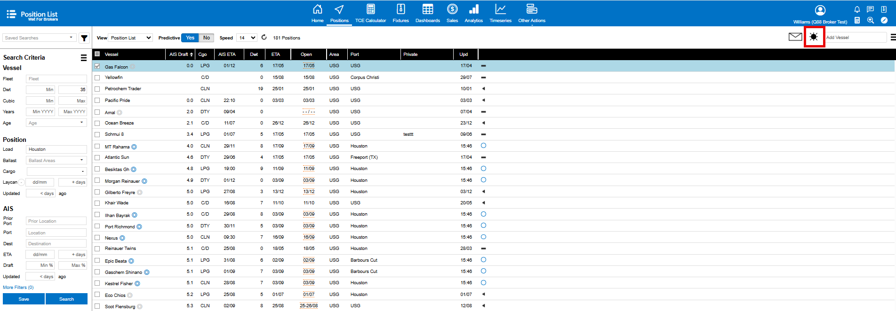Open the notifications bell
The width and height of the screenshot is (896, 311).
click(857, 9)
